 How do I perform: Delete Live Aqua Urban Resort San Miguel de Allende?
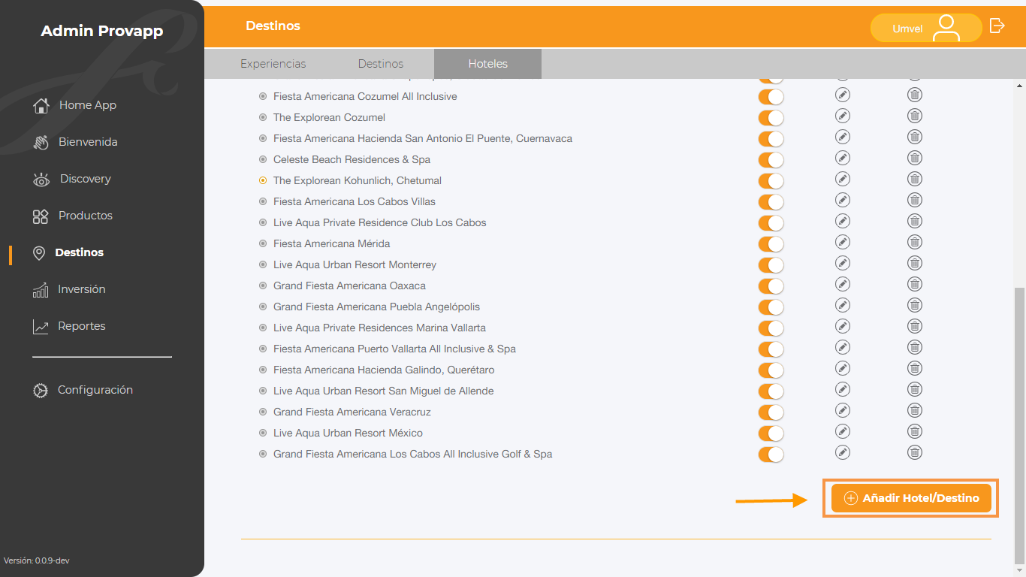(915, 389)
